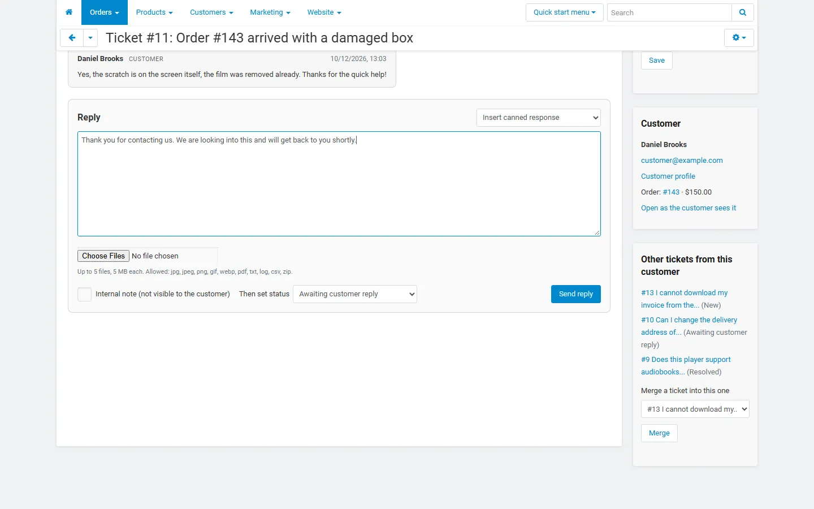This screenshot has width=814, height=509.
Task: Open the dropdown next to back arrow
Action: (x=90, y=38)
